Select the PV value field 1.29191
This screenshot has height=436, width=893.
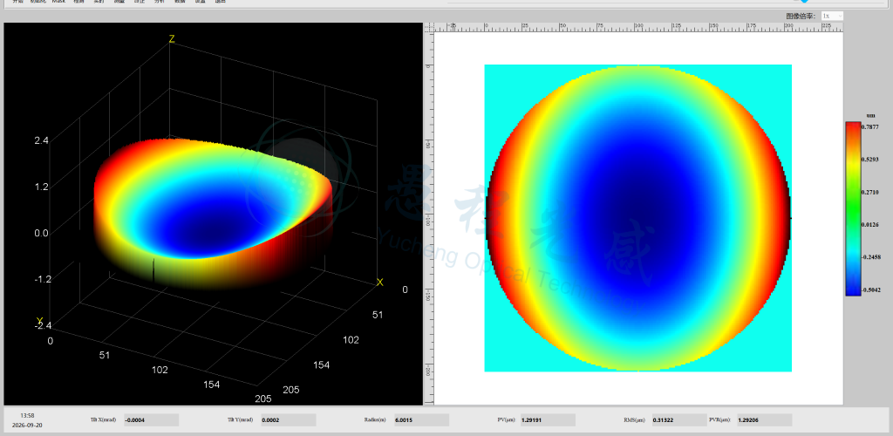(x=548, y=420)
